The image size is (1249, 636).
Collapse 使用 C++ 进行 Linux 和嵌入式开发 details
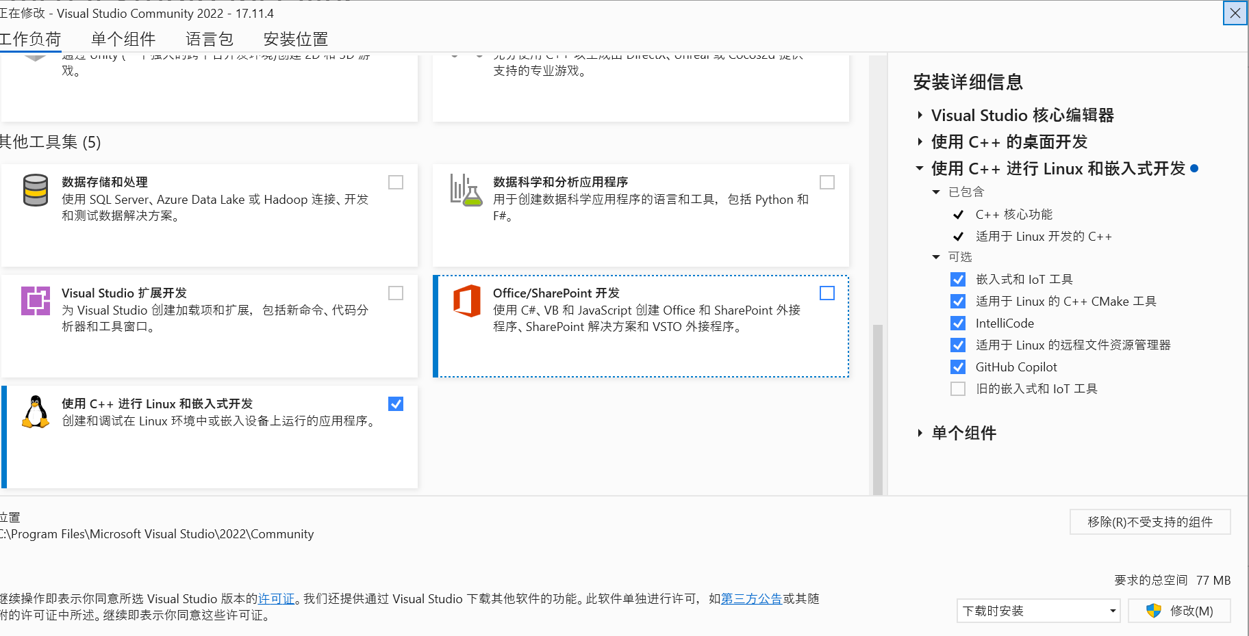tap(920, 168)
